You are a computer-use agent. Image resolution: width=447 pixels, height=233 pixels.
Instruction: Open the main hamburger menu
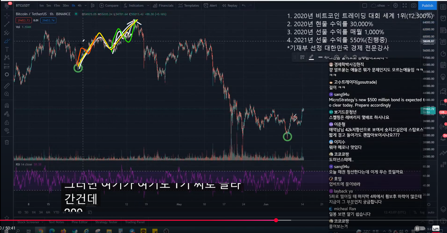click(7, 6)
